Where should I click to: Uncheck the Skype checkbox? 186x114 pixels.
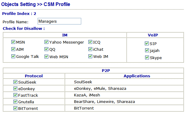pyautogui.click(x=147, y=58)
